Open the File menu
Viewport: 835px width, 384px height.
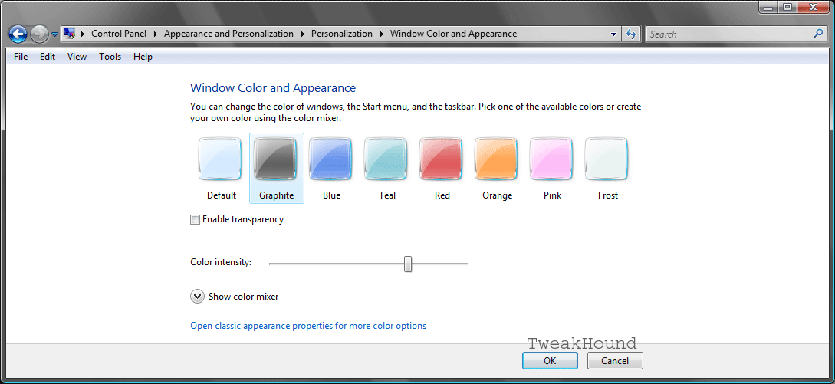(21, 57)
